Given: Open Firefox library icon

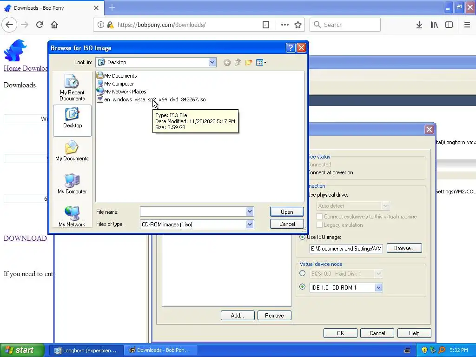Looking at the screenshot, I should pyautogui.click(x=434, y=25).
